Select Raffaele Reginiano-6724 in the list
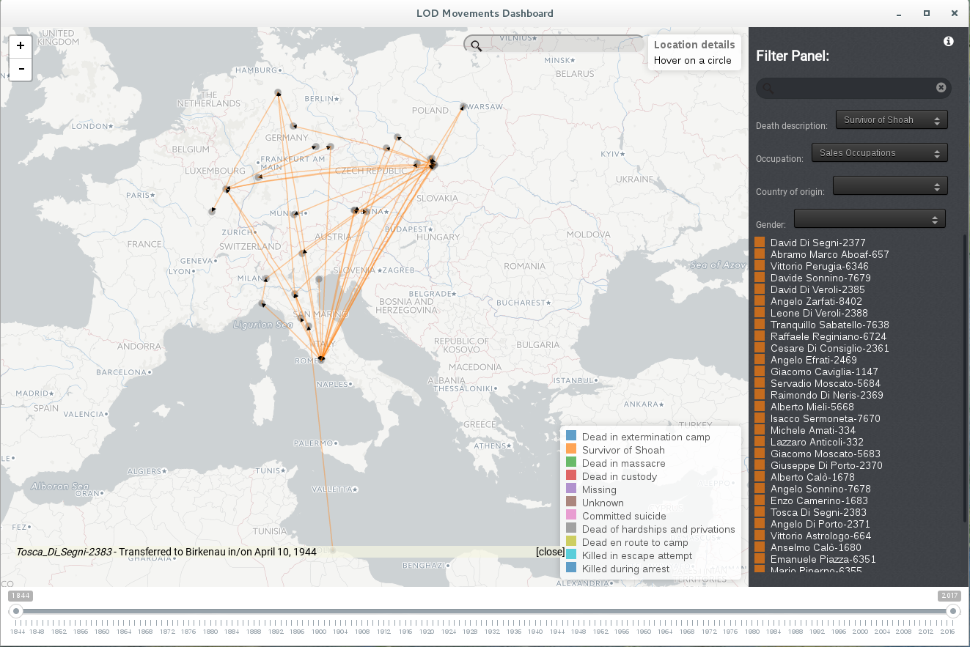970x647 pixels. point(828,336)
